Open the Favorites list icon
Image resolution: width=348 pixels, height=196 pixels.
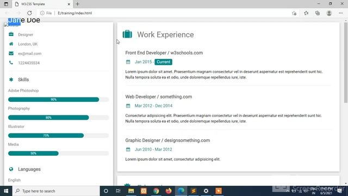tap(306, 13)
